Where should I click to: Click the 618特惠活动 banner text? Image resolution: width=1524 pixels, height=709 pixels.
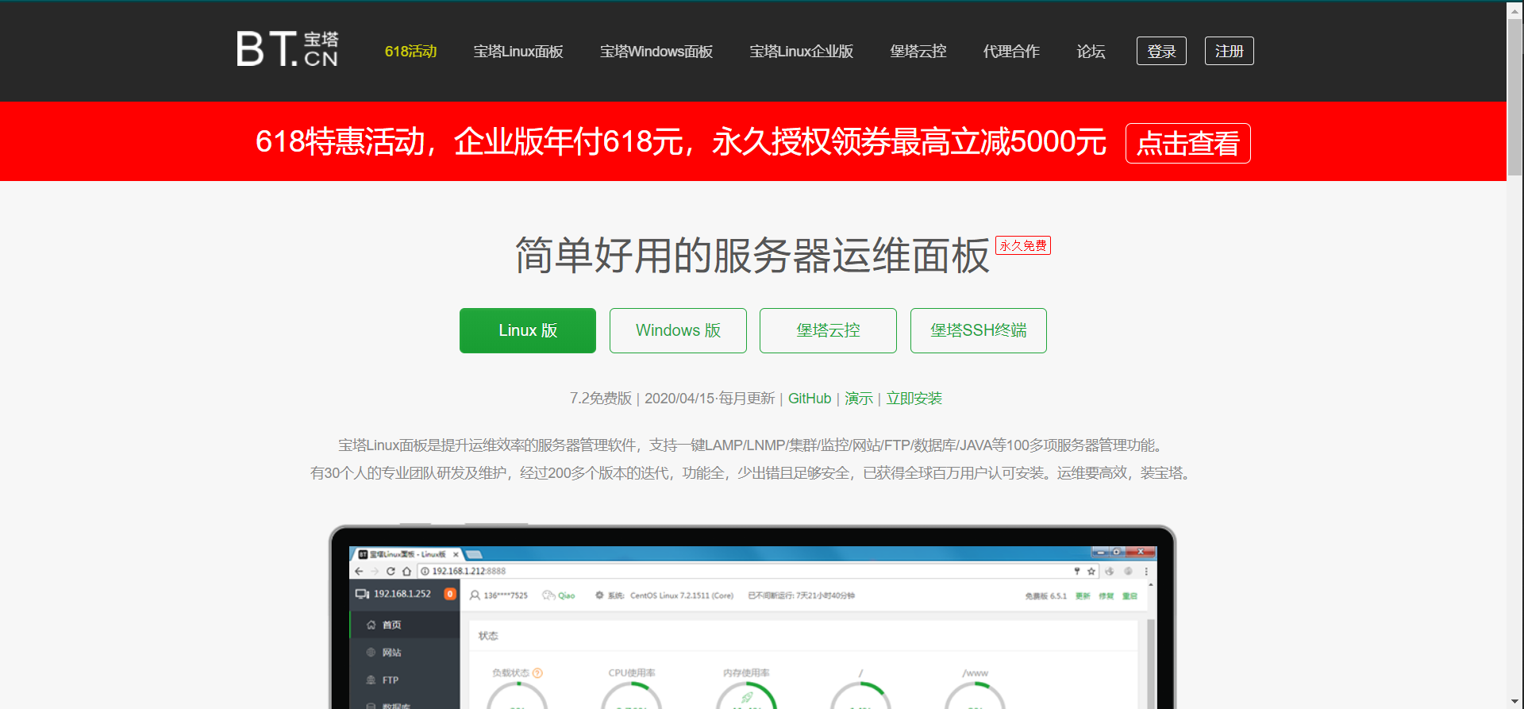click(x=680, y=142)
